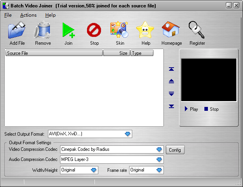This screenshot has width=243, height=187.
Task: Start joining with the Join icon
Action: [x=68, y=30]
